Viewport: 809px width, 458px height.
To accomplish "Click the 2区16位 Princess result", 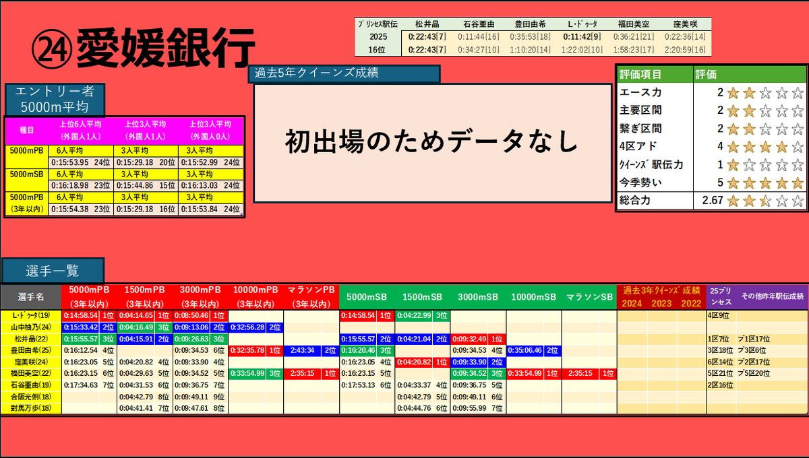I will coord(719,385).
